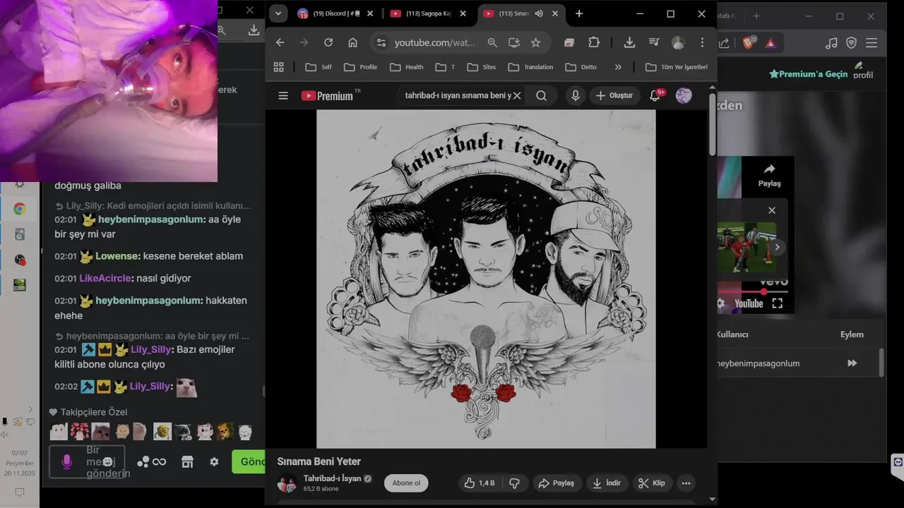Open Health bookmark folder
Screen dimensions: 904x508
click(x=407, y=67)
